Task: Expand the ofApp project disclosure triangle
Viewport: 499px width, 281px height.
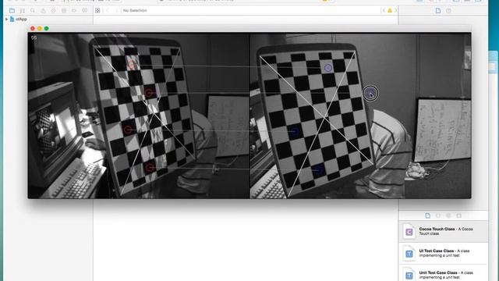Action: pos(6,19)
